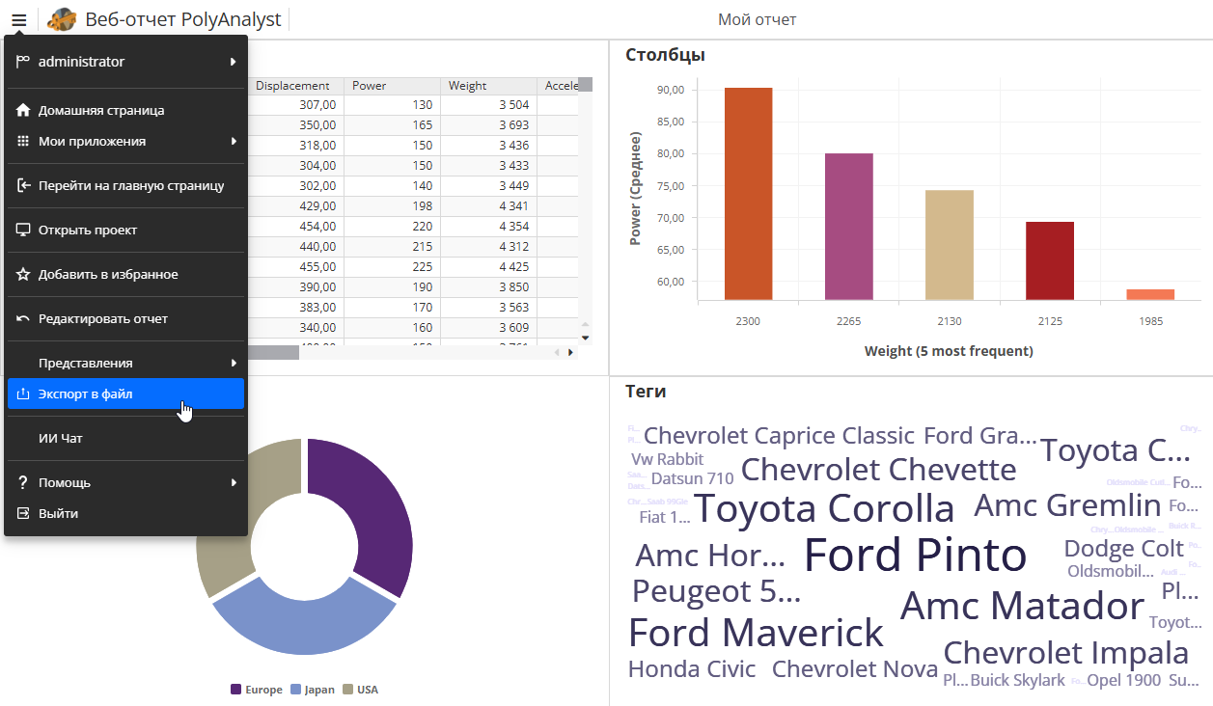Toggle the Japan legend color swatch

tap(295, 690)
